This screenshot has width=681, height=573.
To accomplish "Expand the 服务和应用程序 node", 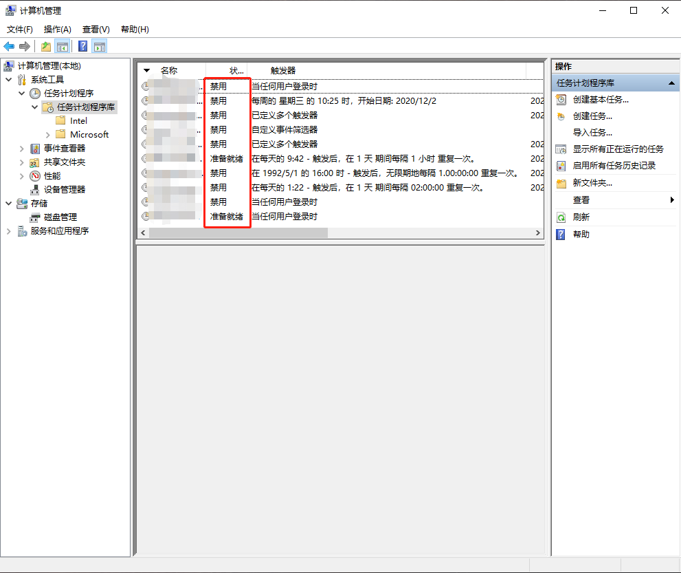I will 9,231.
